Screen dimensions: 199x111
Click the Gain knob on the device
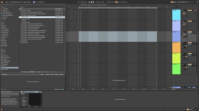point(24,99)
